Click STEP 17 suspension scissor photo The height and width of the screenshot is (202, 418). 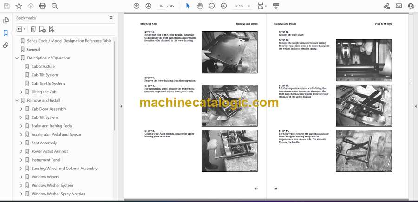coord(364,151)
